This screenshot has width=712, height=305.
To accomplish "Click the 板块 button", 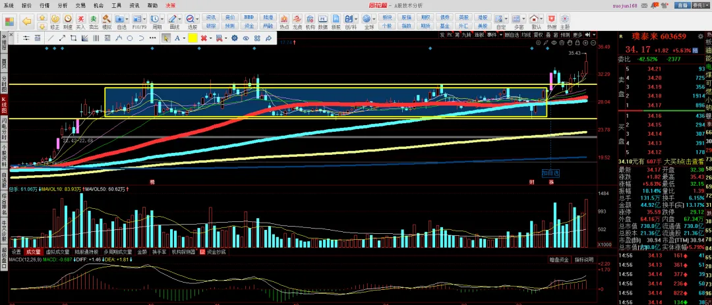I will [x=388, y=16].
